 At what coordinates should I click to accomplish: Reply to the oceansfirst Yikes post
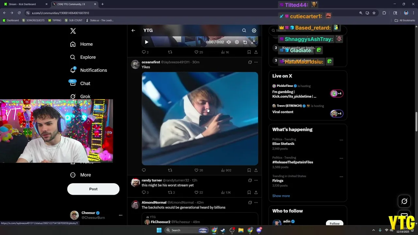[144, 170]
